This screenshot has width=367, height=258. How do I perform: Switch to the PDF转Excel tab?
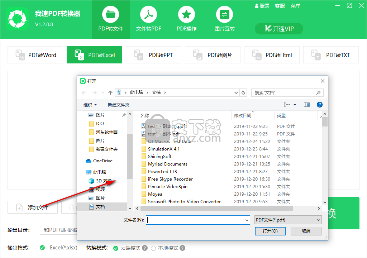coord(94,55)
